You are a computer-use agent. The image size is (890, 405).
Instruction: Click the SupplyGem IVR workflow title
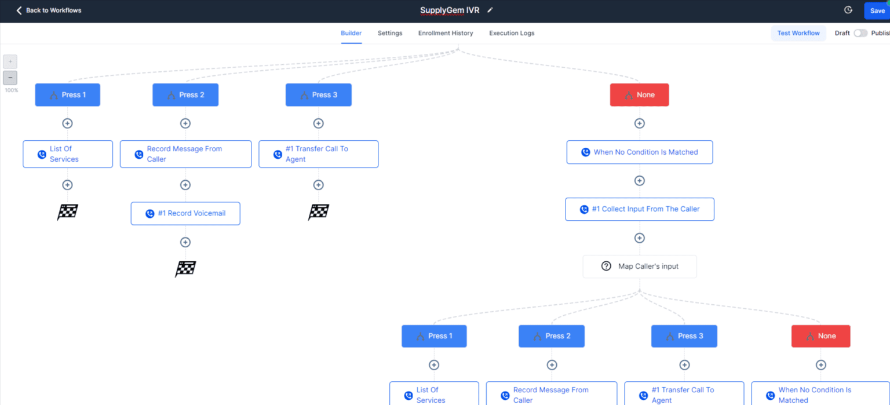(450, 10)
